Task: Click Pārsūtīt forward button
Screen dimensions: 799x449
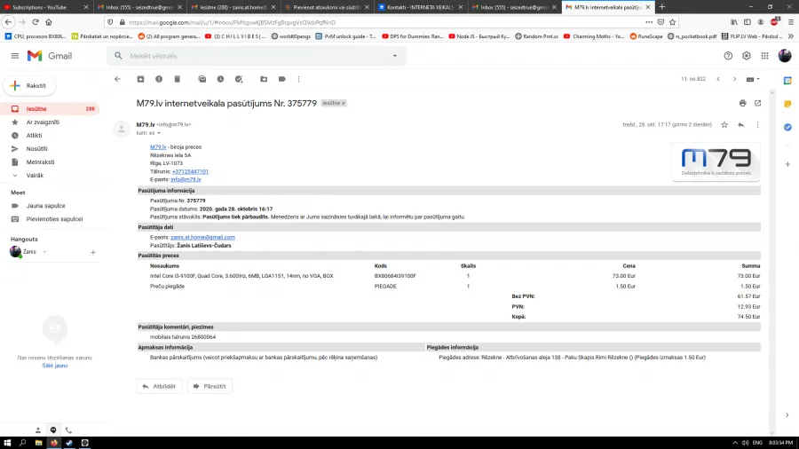Action: click(x=210, y=386)
